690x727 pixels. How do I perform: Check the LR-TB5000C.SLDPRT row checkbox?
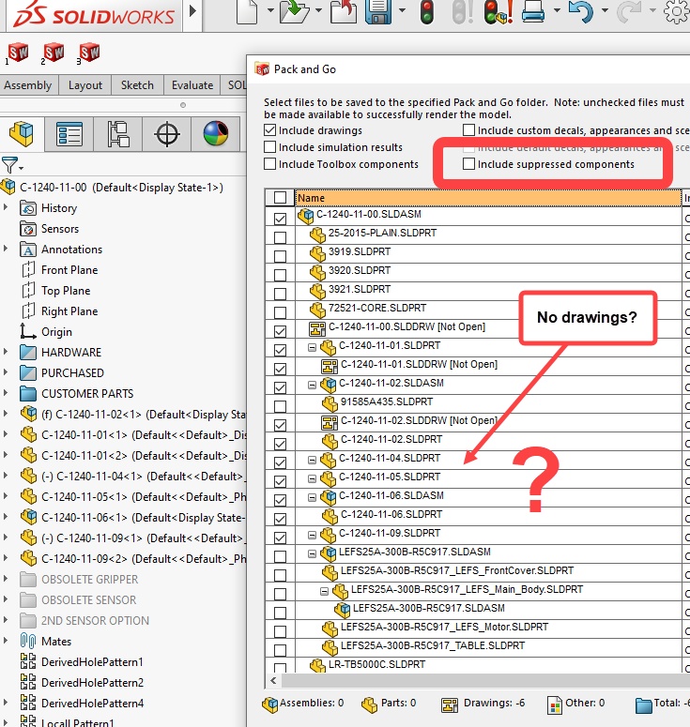pyautogui.click(x=280, y=668)
